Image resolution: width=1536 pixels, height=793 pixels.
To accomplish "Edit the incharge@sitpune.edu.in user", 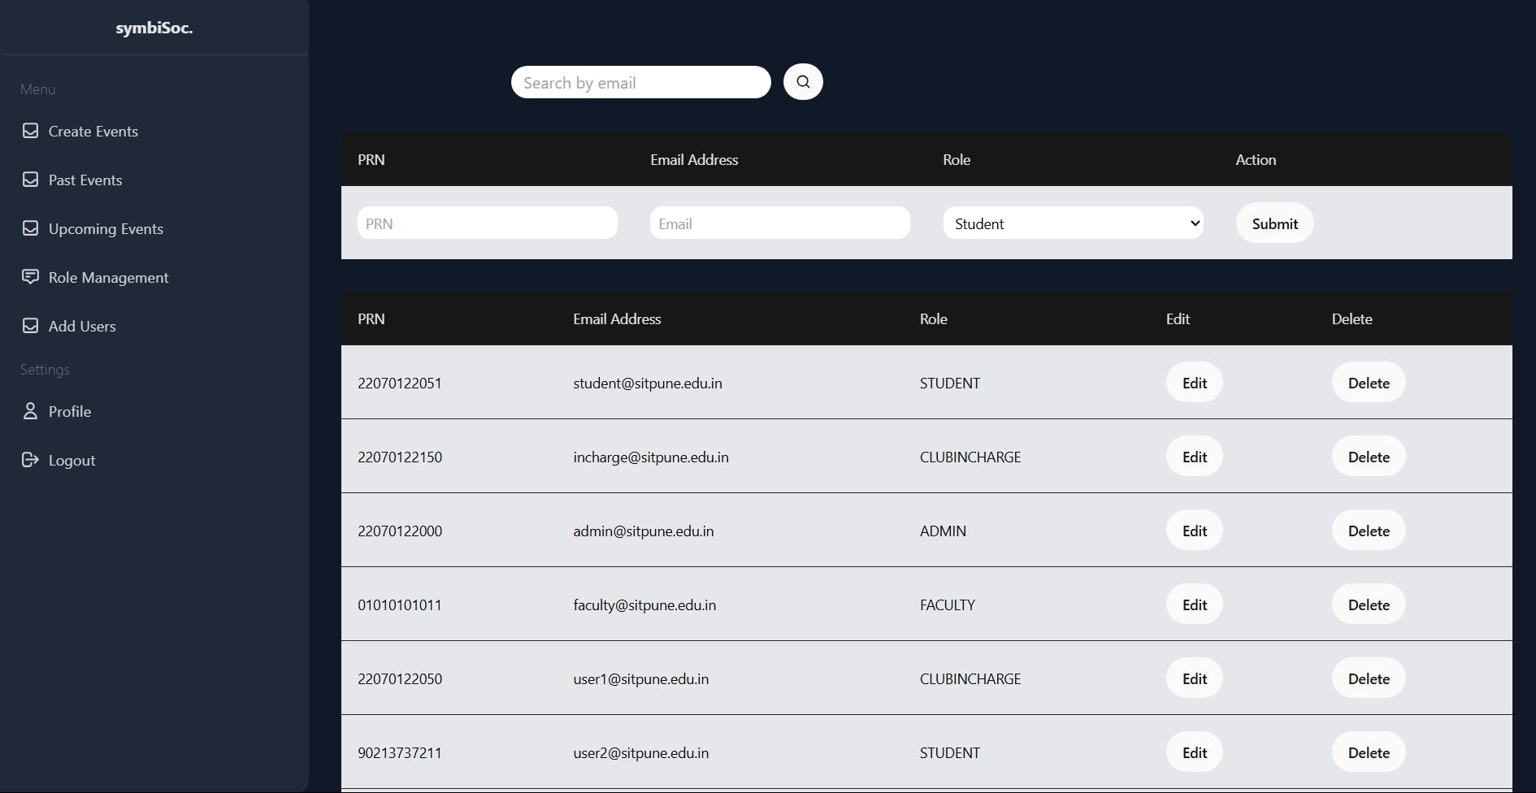I will [1194, 457].
